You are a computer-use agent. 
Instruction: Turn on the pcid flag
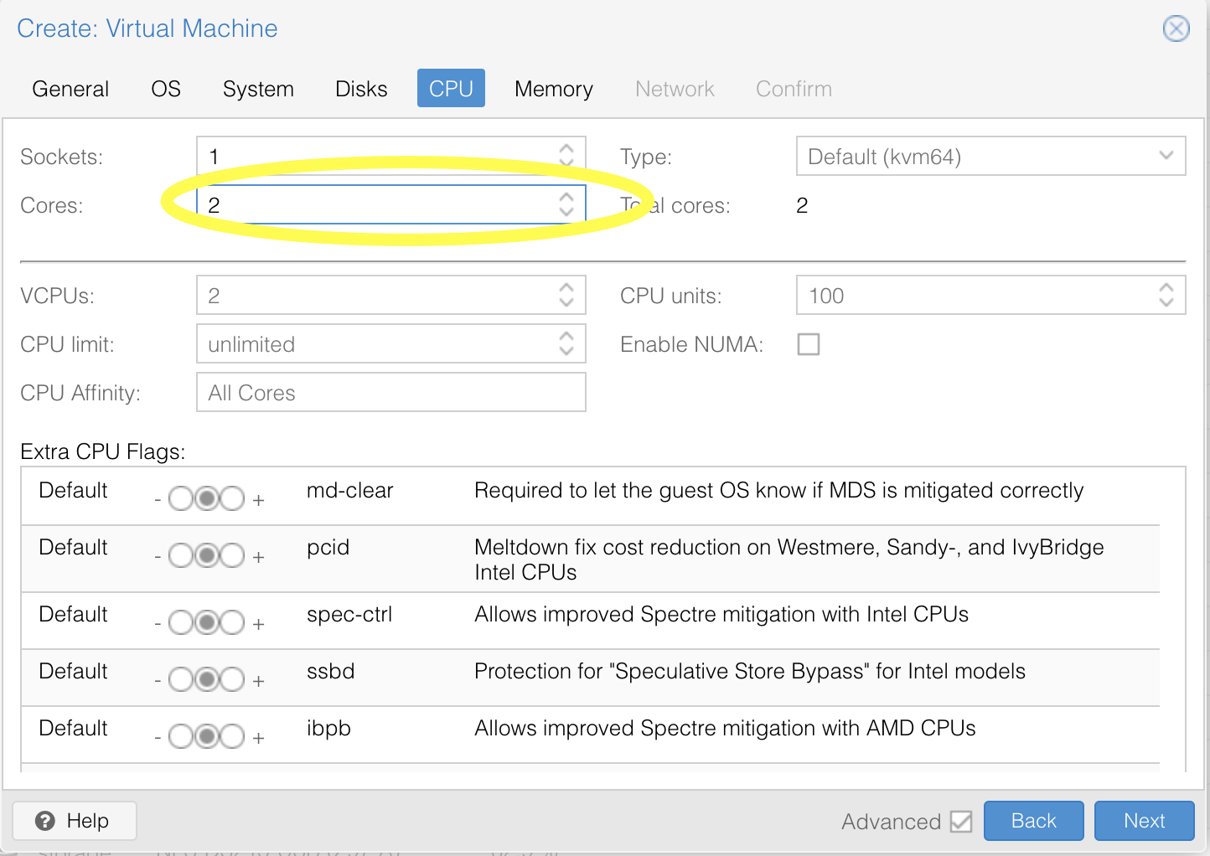232,556
